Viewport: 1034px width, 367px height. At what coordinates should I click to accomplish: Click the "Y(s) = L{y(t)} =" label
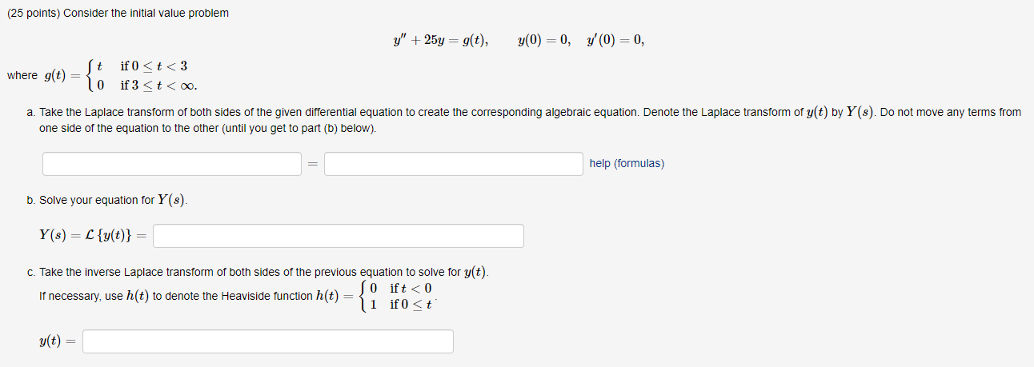pos(93,236)
